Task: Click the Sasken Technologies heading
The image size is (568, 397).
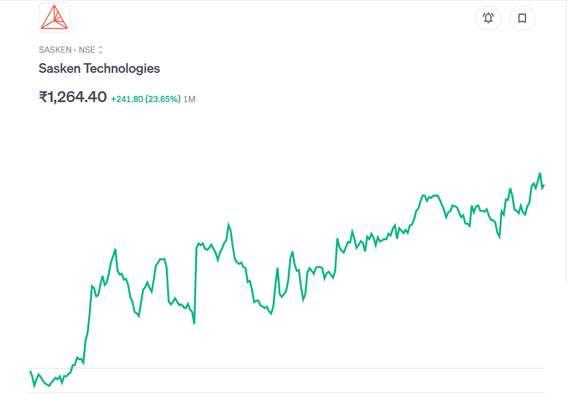Action: click(x=99, y=68)
